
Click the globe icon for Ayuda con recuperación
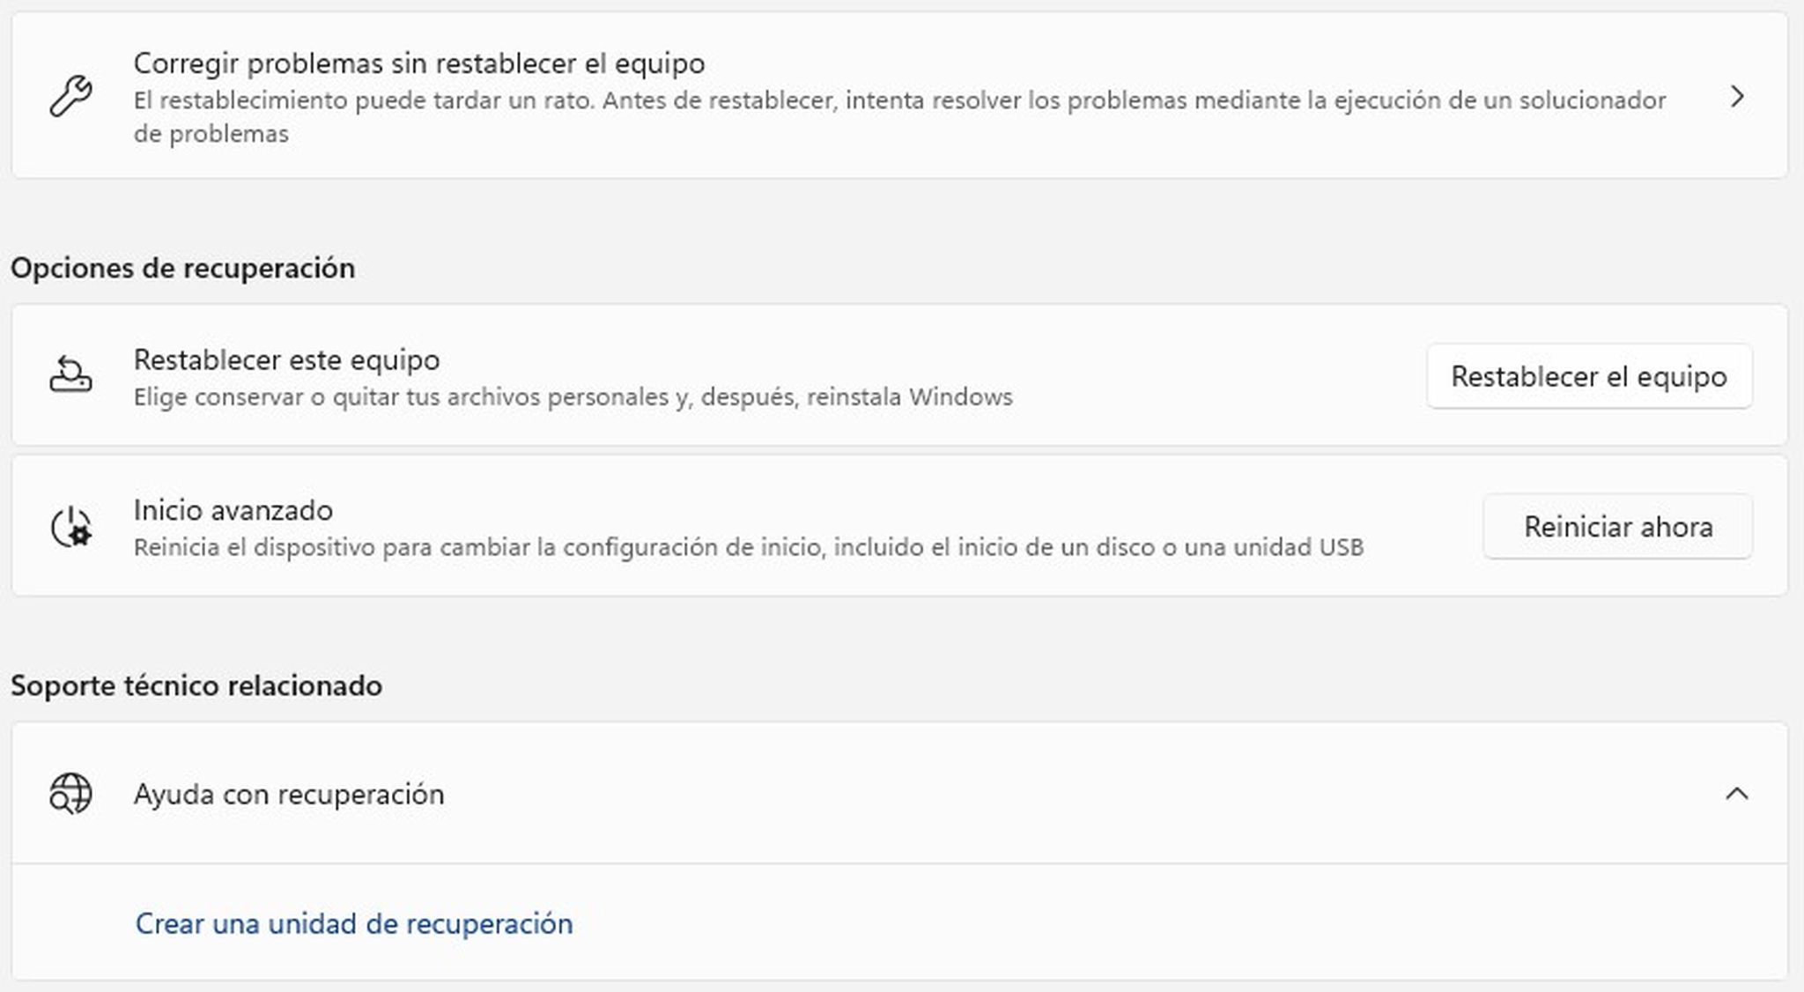pyautogui.click(x=72, y=793)
